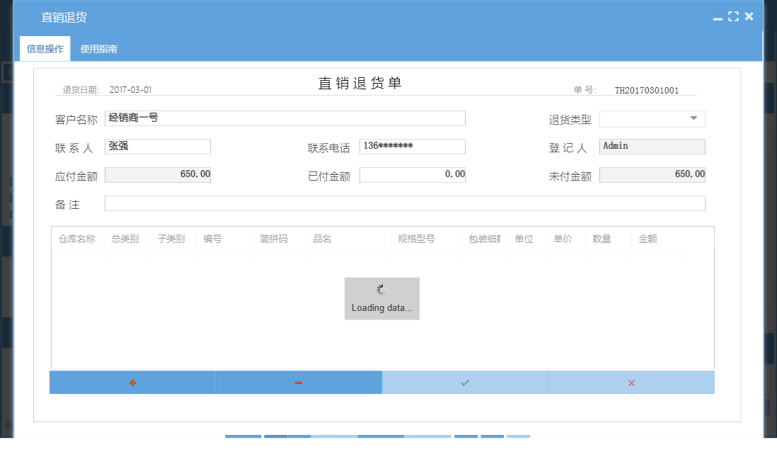The width and height of the screenshot is (777, 464).
Task: Remove a detail row using the minus icon
Action: (299, 383)
